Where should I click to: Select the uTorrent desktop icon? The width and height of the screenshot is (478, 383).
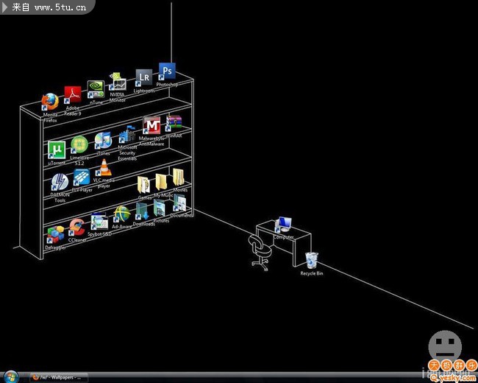pos(57,150)
